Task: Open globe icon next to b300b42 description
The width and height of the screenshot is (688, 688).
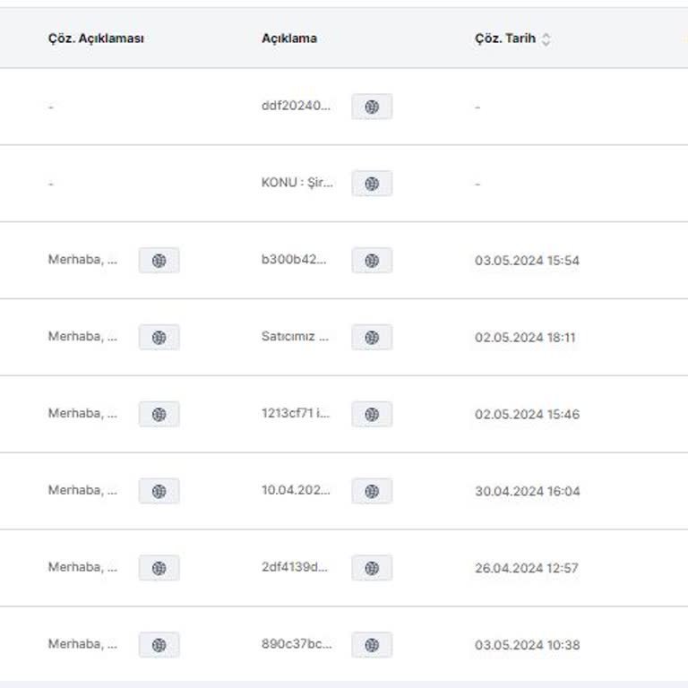Action: click(x=372, y=262)
